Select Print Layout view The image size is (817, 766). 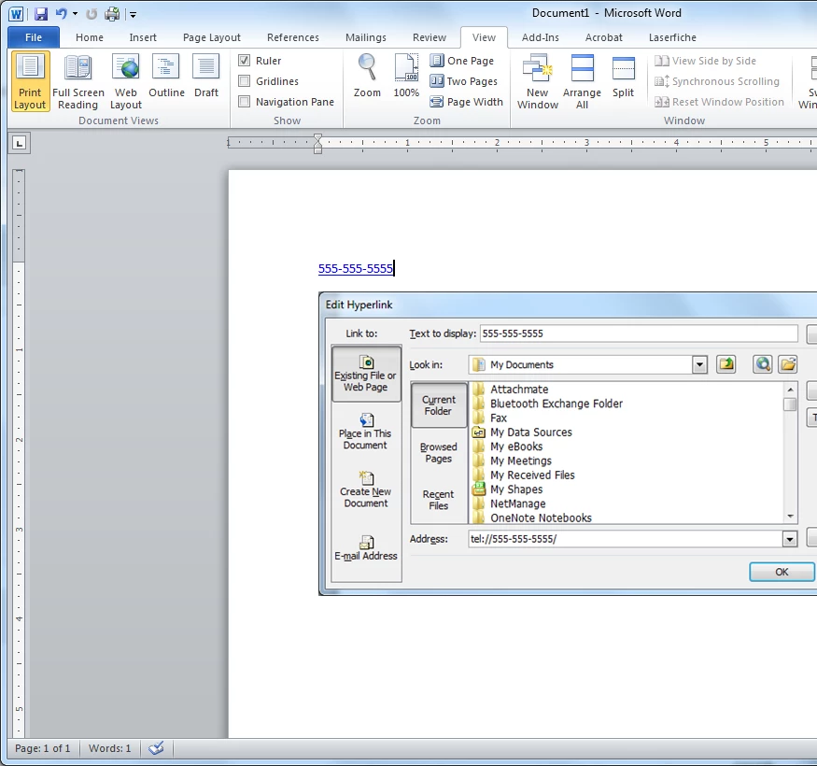[30, 82]
